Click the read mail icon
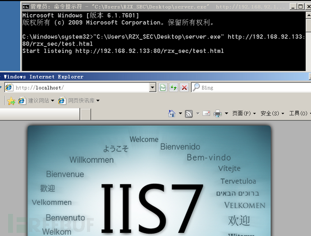311x236 pixels. pyautogui.click(x=206, y=113)
